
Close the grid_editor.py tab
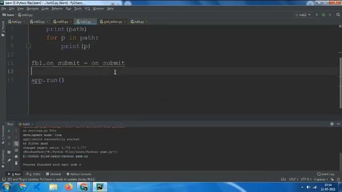[x=125, y=22]
